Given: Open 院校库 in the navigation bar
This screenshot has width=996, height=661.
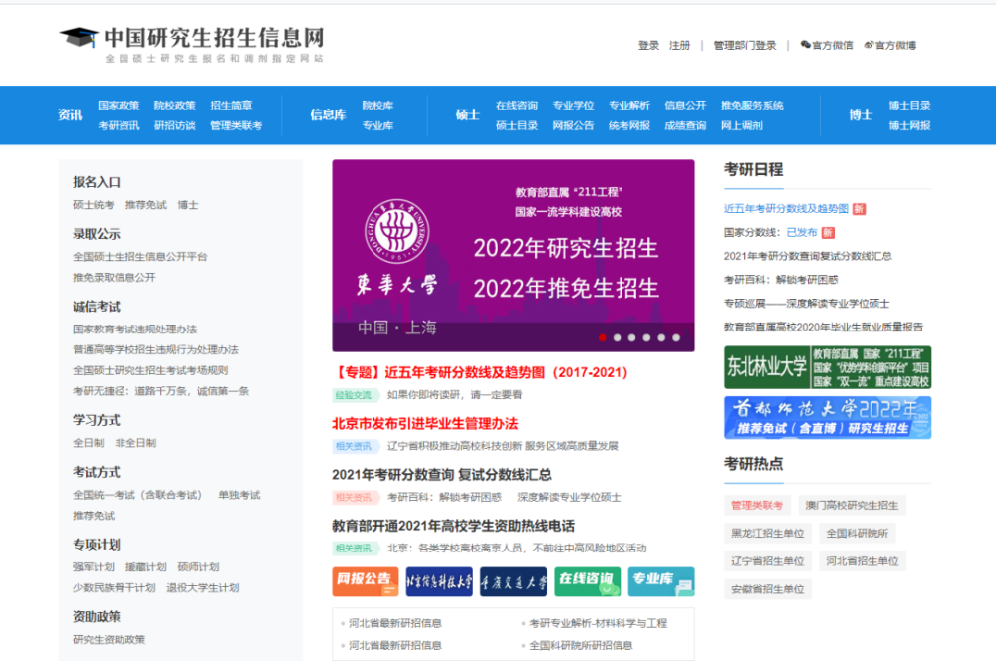Looking at the screenshot, I should pyautogui.click(x=377, y=106).
